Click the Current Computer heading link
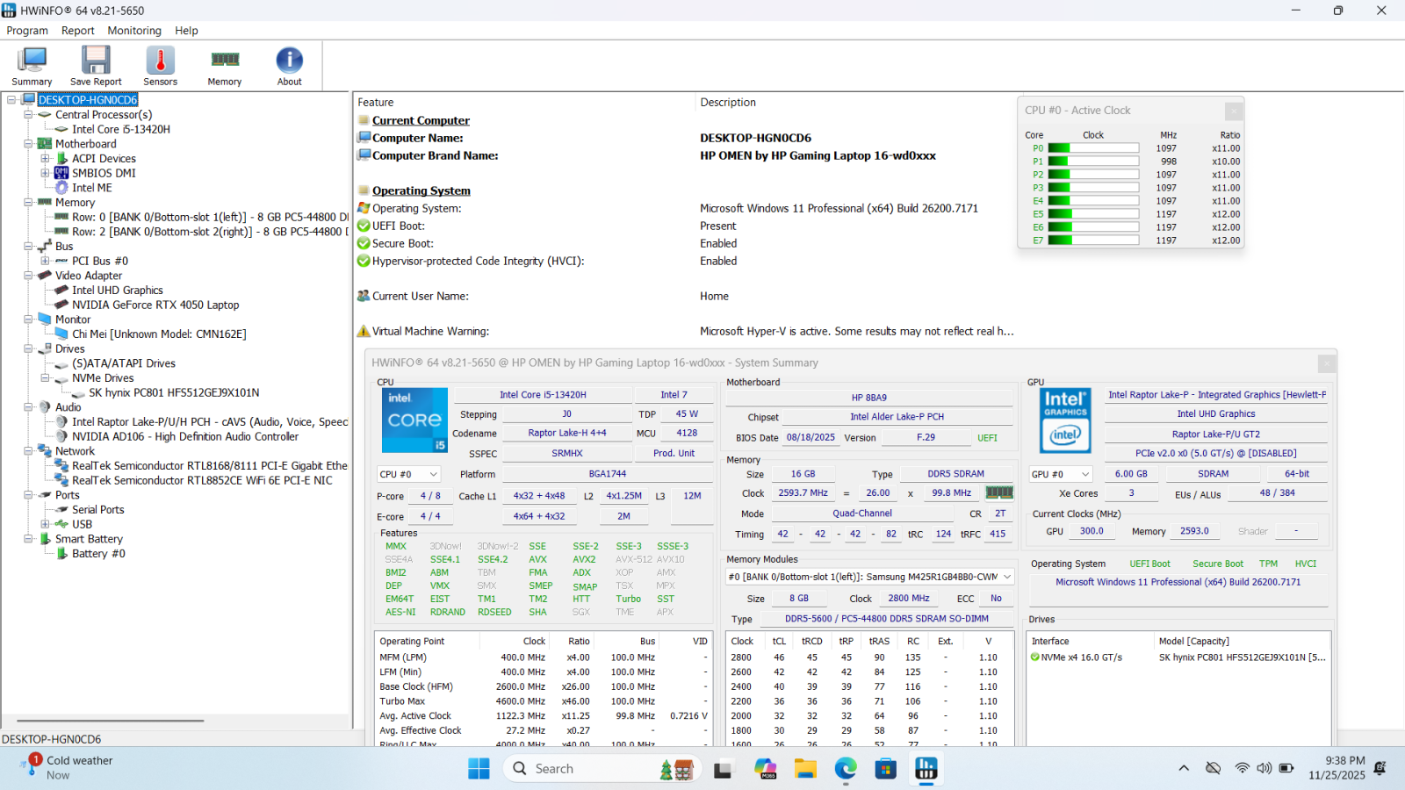Image resolution: width=1405 pixels, height=790 pixels. 421,120
